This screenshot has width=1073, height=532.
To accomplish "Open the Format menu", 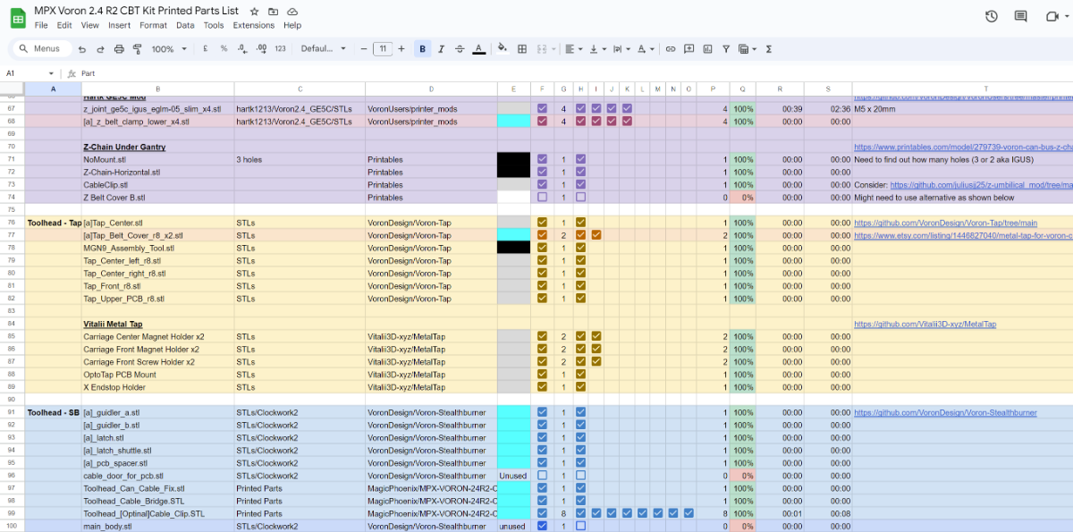I will click(x=153, y=25).
